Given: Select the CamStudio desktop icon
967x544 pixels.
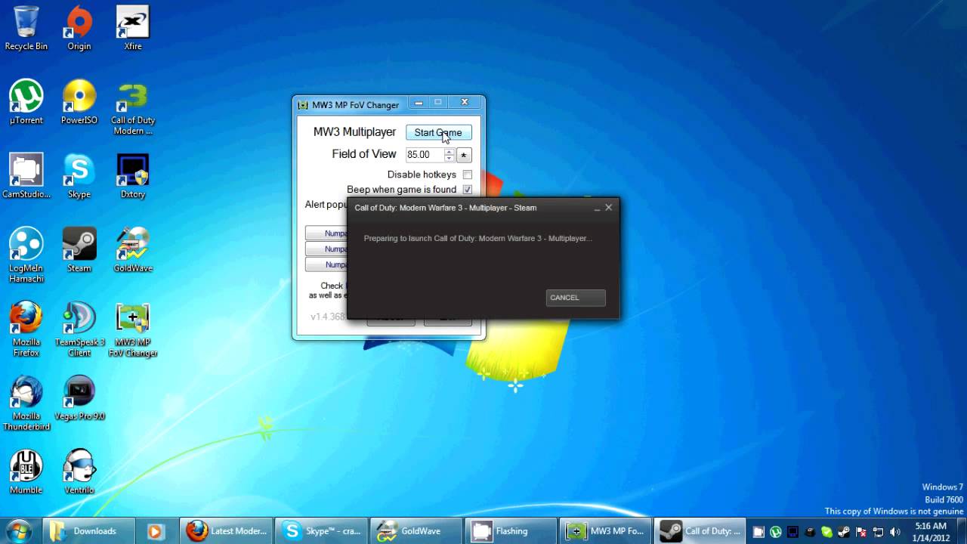Looking at the screenshot, I should [26, 176].
